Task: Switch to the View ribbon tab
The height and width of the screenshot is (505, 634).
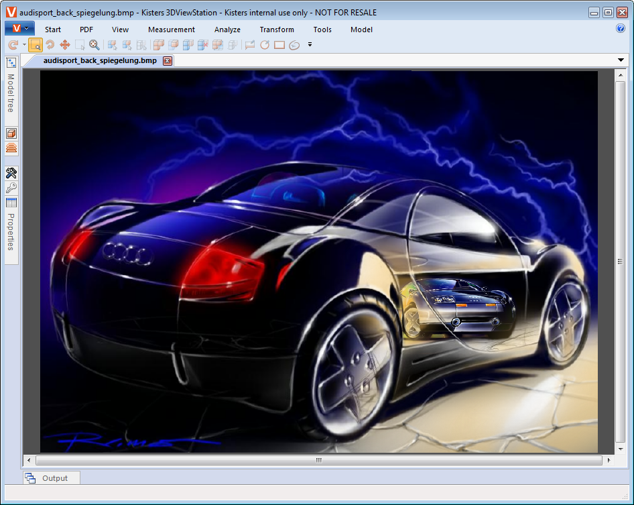Action: (x=120, y=30)
